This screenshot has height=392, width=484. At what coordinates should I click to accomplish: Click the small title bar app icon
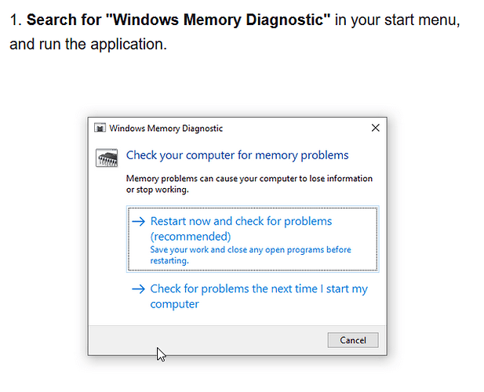click(100, 128)
